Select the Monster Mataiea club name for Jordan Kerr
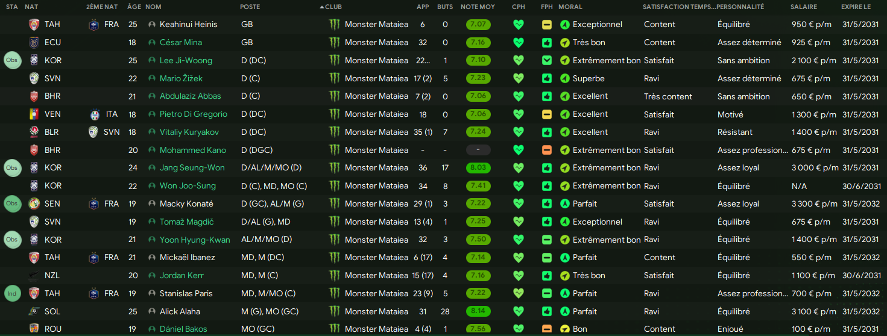887x336 pixels. (376, 275)
